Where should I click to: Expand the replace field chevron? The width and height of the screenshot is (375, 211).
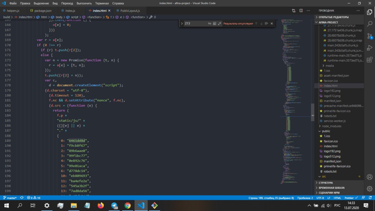tap(182, 23)
